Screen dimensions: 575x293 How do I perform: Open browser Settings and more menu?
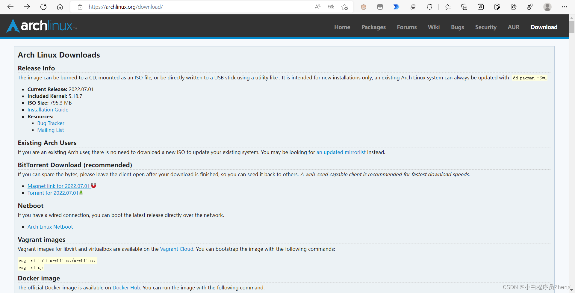coord(565,7)
